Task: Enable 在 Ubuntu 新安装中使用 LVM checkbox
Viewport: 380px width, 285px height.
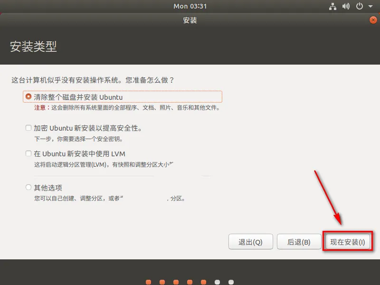Action: (x=28, y=153)
